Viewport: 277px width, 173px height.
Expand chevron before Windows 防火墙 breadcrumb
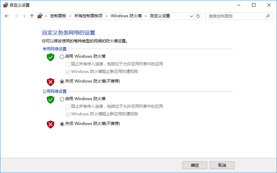(x=106, y=16)
